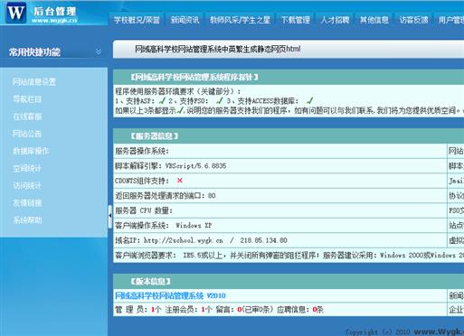Click the W logo icon
The width and height of the screenshot is (464, 336).
tap(16, 13)
